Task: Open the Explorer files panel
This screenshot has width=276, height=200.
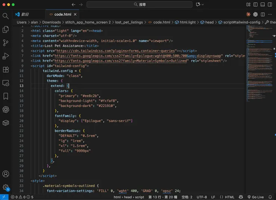Action: pyautogui.click(x=6, y=29)
